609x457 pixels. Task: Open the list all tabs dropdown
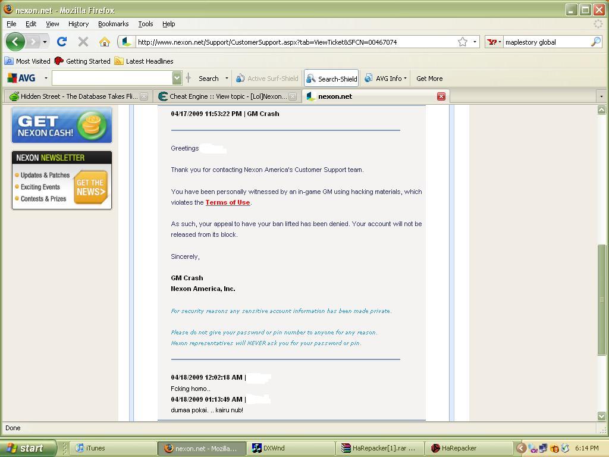pyautogui.click(x=601, y=96)
